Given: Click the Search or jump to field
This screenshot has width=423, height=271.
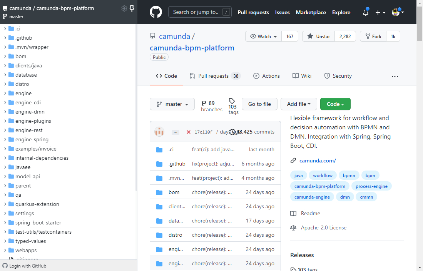Looking at the screenshot, I should [200, 12].
